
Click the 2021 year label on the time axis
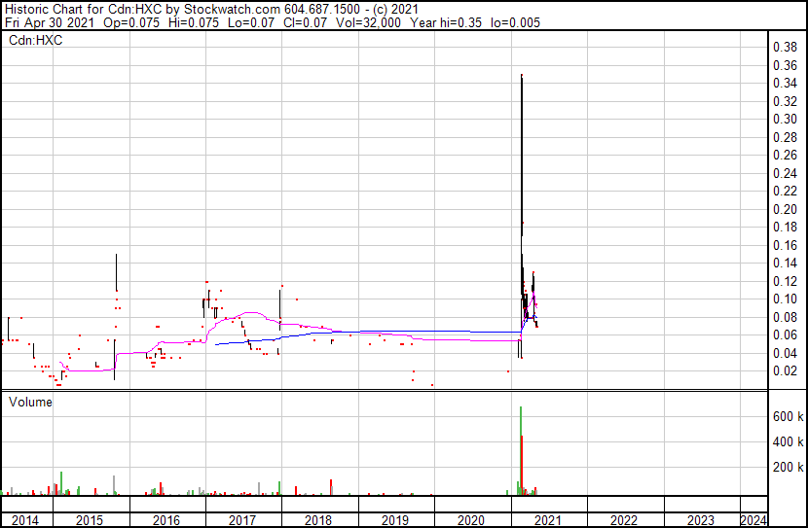tap(548, 520)
